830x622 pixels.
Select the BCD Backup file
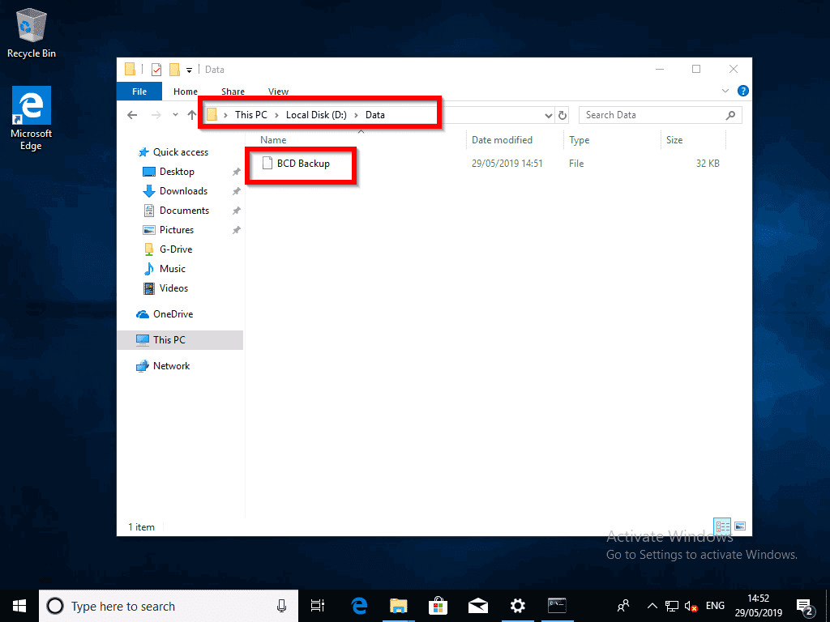click(302, 164)
